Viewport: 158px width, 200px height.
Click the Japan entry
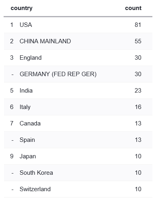coord(28,156)
